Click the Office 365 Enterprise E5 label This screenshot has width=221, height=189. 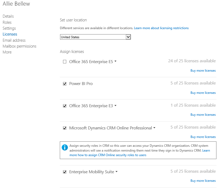pyautogui.click(x=91, y=62)
